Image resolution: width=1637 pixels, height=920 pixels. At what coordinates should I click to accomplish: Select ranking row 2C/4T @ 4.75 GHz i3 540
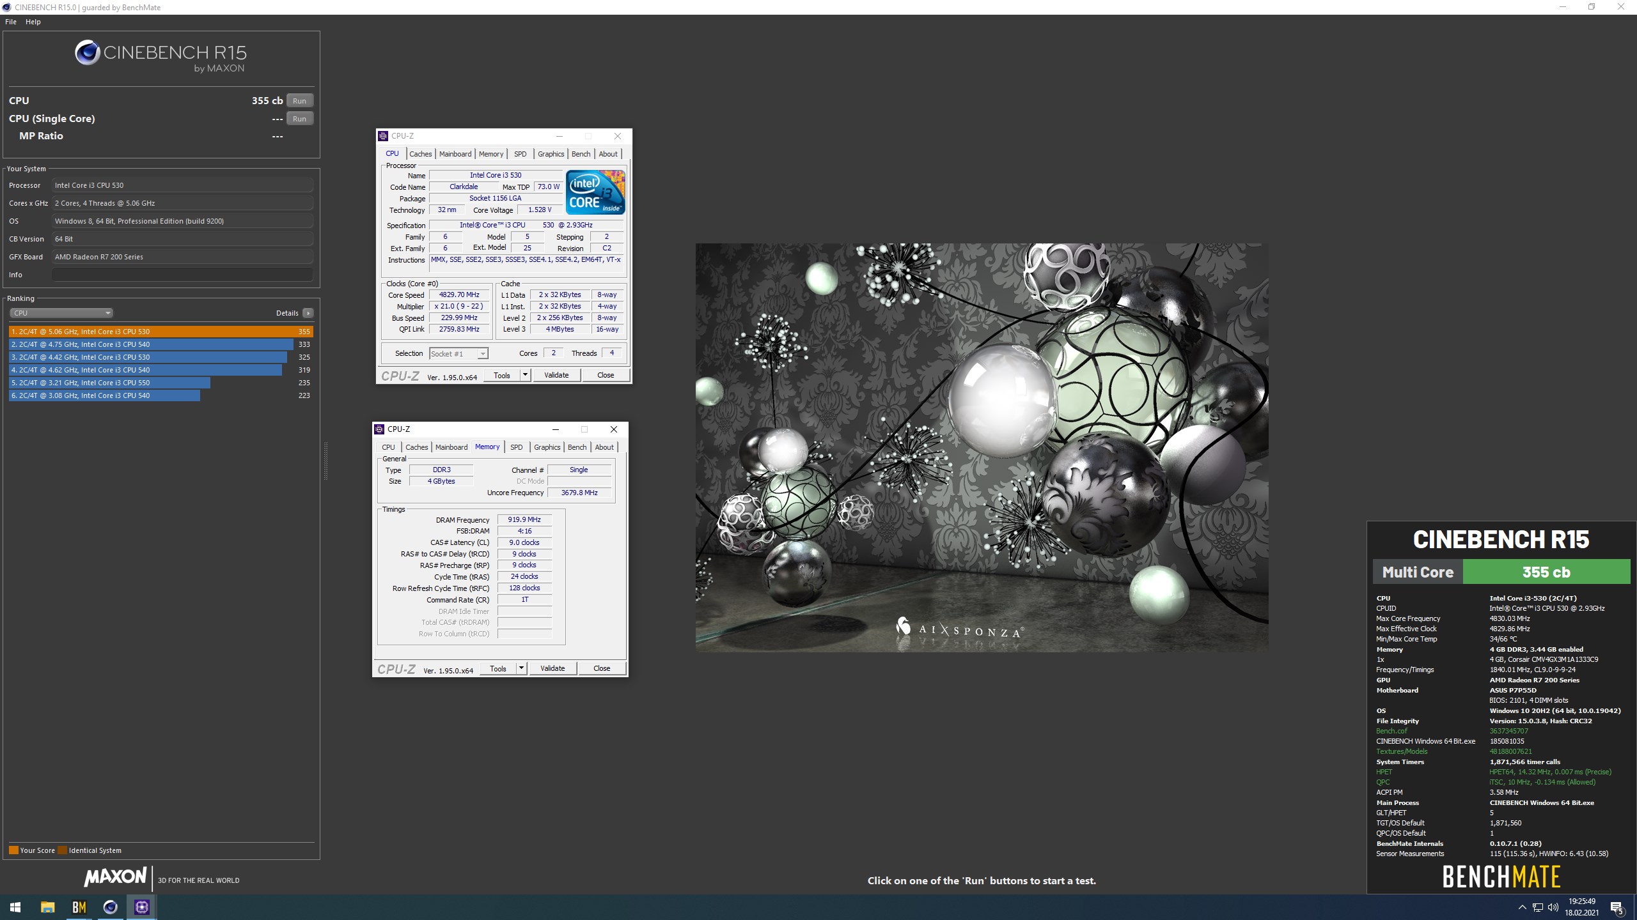click(x=161, y=344)
